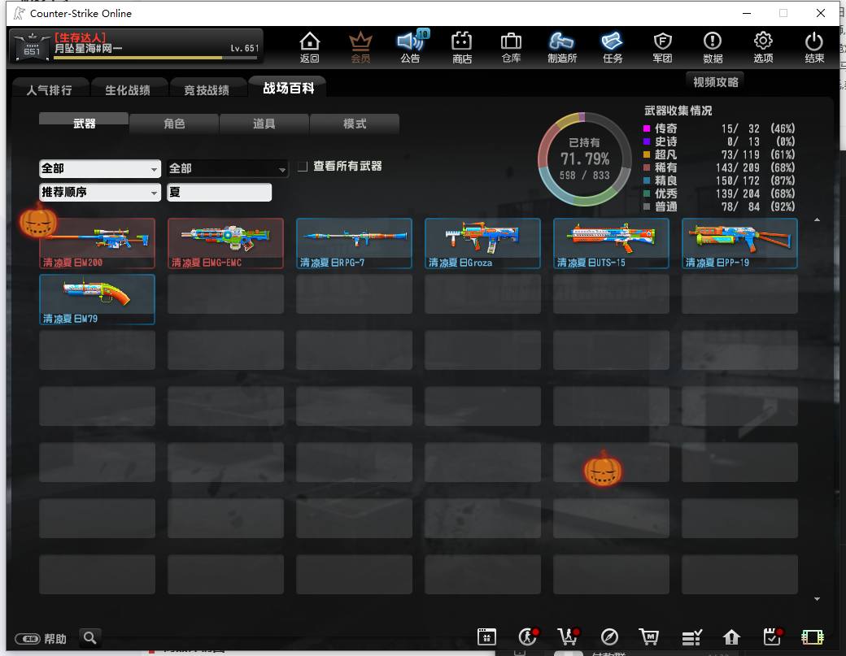Expand the first 全部 category dropdown
The image size is (846, 656).
(100, 169)
